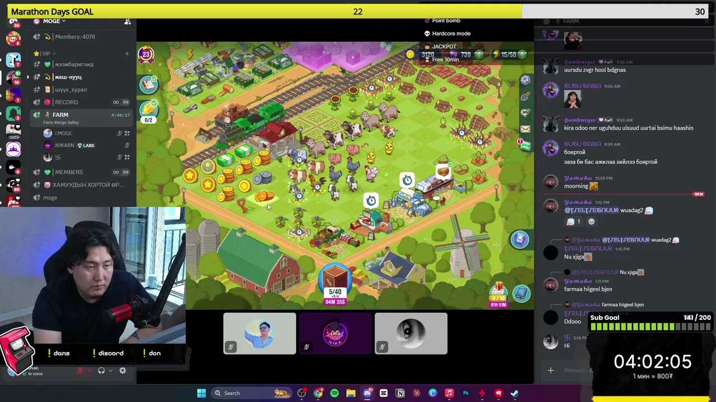
Task: Open Steam from taskbar
Action: [515, 393]
